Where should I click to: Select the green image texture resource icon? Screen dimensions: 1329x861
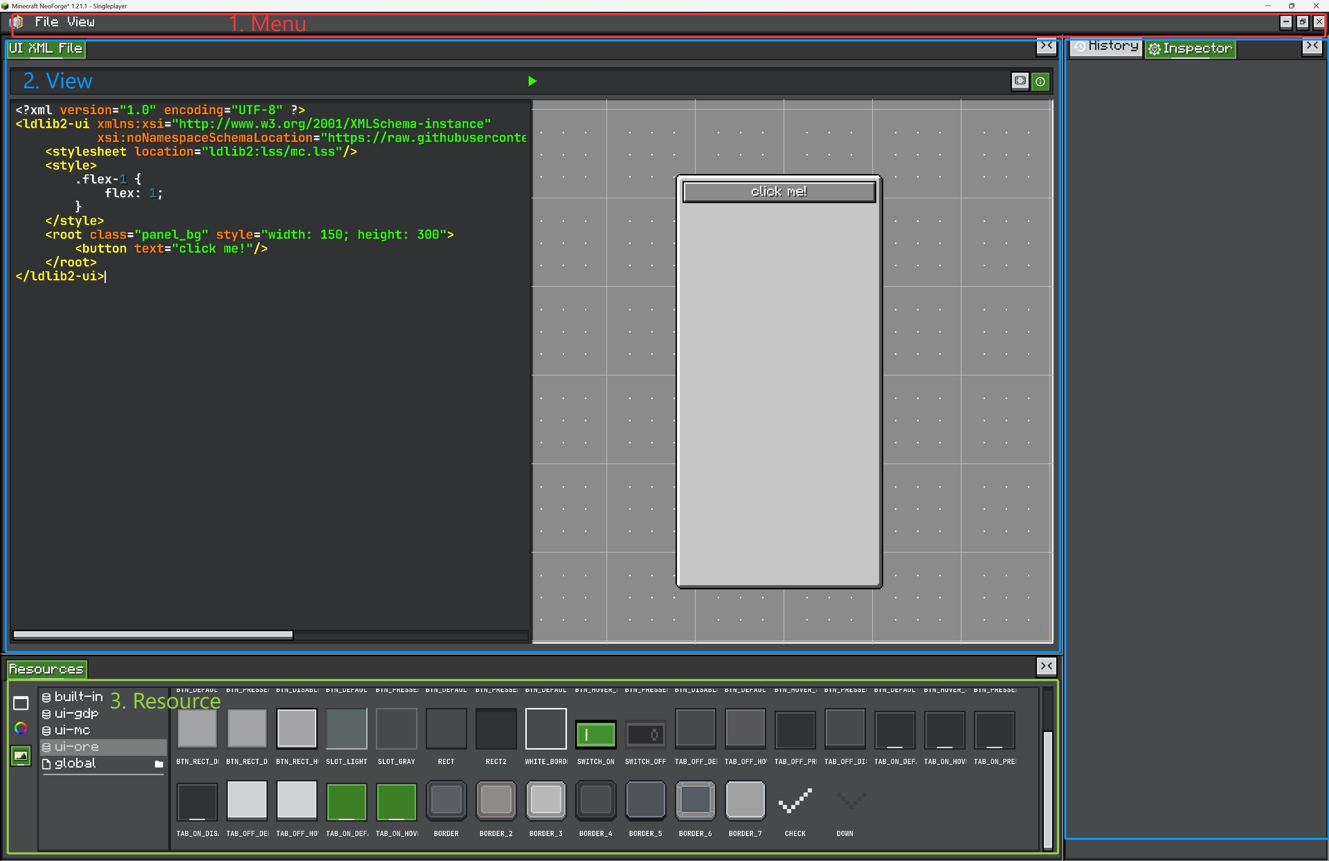21,756
